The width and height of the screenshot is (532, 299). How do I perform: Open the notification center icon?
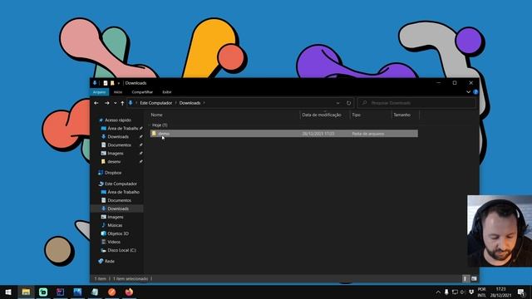(x=521, y=292)
